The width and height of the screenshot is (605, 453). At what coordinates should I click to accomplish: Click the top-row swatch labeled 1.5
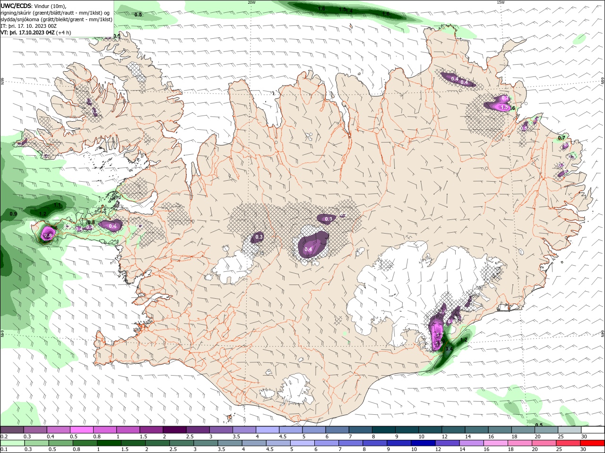coord(151,430)
